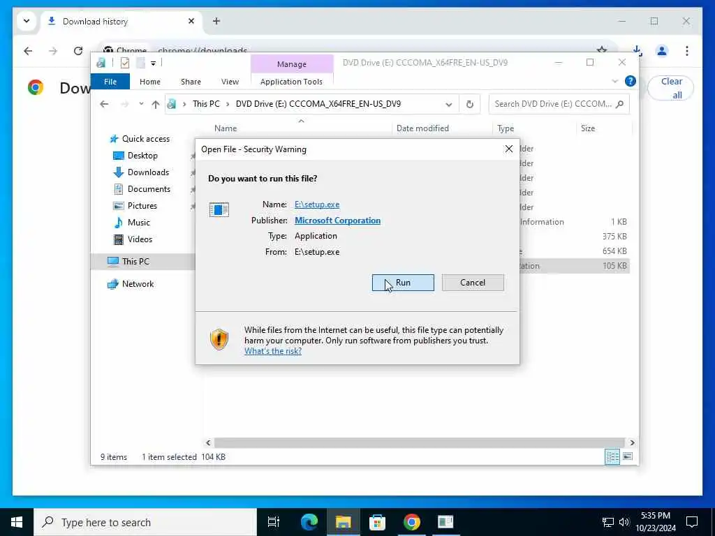This screenshot has height=536, width=715.
Task: Open Chrome downloads toolbar icon
Action: point(637,50)
